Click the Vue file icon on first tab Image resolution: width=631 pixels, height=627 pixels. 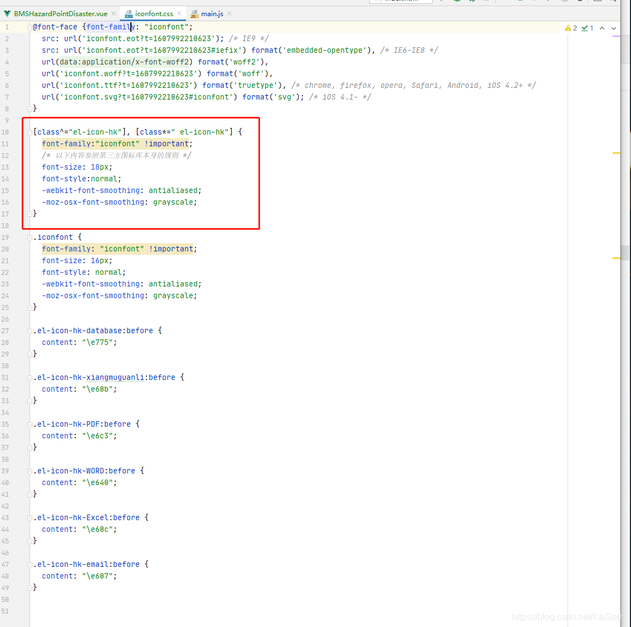[x=7, y=14]
